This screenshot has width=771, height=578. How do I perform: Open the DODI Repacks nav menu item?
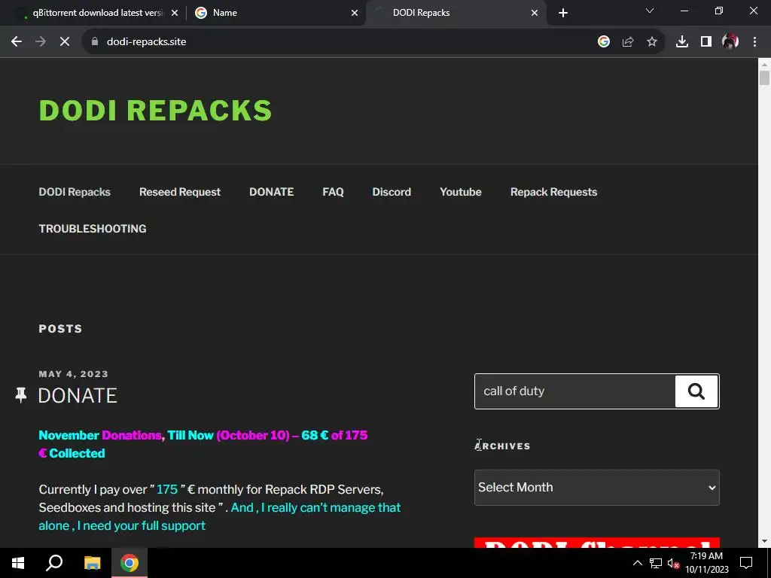click(75, 192)
